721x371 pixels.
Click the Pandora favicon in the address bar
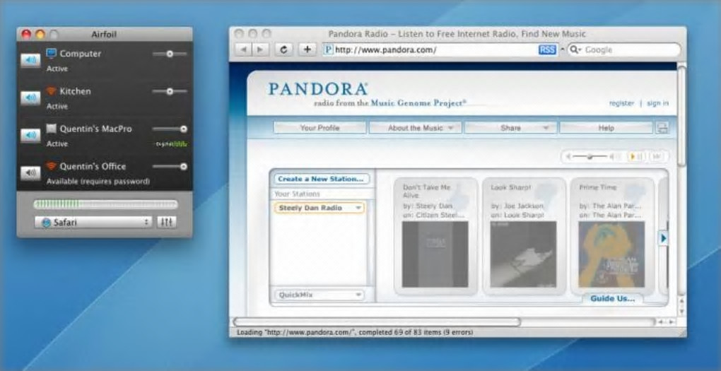pyautogui.click(x=328, y=49)
